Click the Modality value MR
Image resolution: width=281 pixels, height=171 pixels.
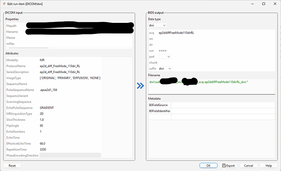pyautogui.click(x=42, y=60)
